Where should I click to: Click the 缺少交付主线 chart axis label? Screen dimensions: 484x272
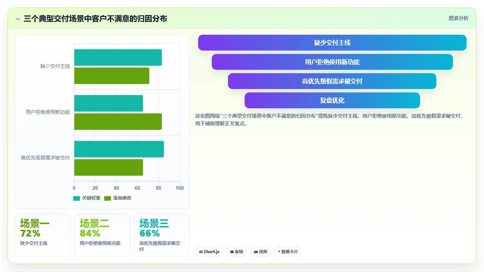click(x=55, y=66)
